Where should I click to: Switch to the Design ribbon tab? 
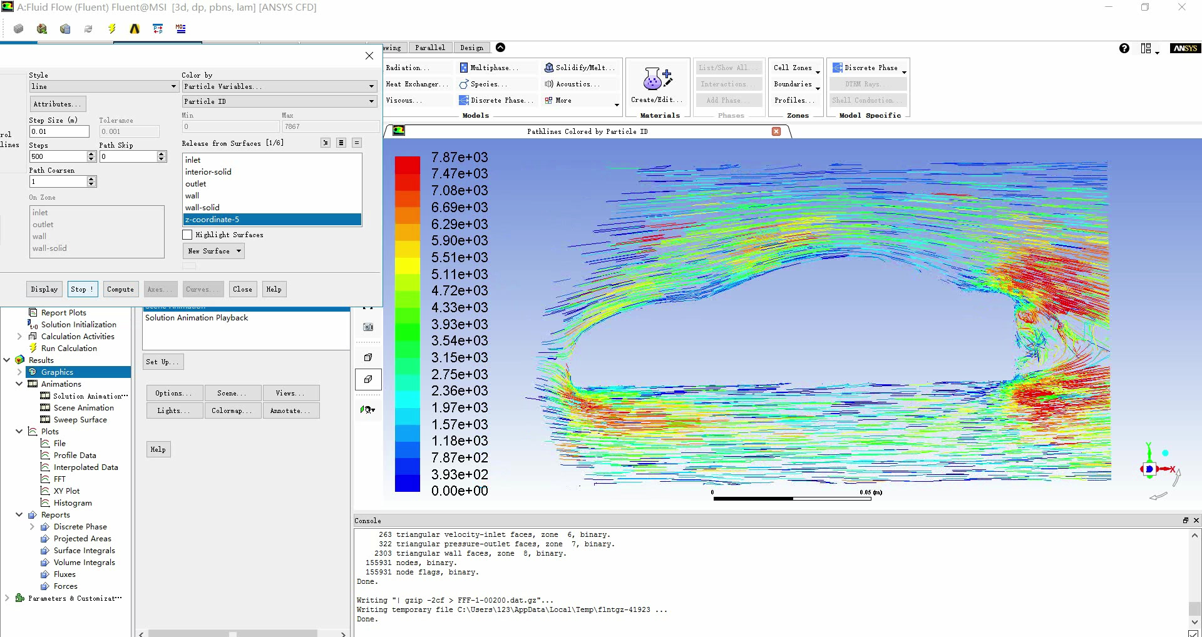pos(471,48)
